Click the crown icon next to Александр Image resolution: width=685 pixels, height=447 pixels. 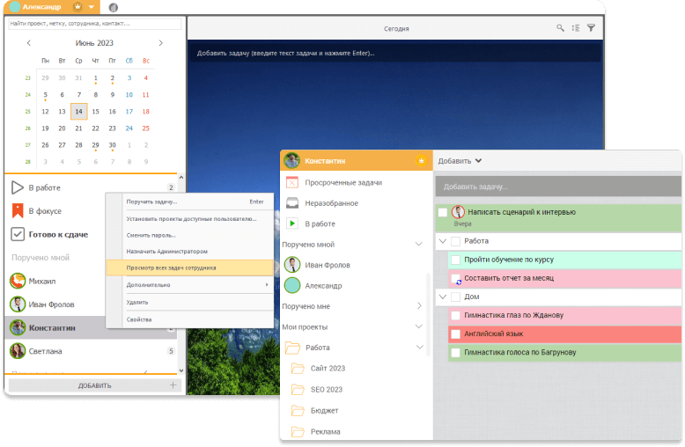click(x=77, y=6)
